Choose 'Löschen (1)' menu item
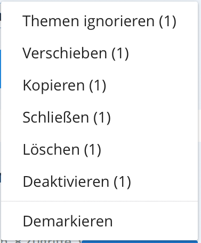The height and width of the screenshot is (243, 201). tap(99, 150)
